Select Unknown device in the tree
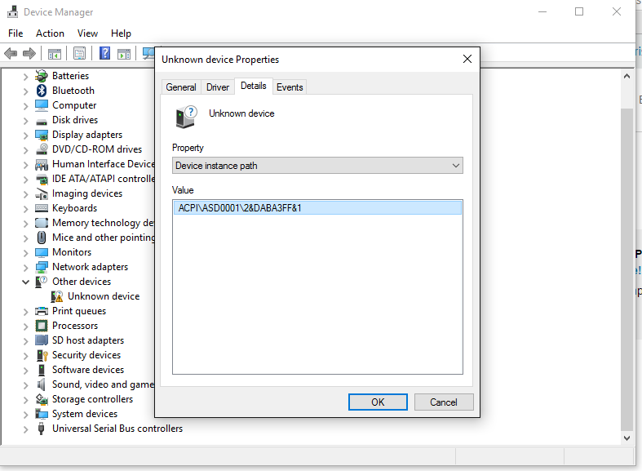Viewport: 642px width, 471px height. point(104,296)
